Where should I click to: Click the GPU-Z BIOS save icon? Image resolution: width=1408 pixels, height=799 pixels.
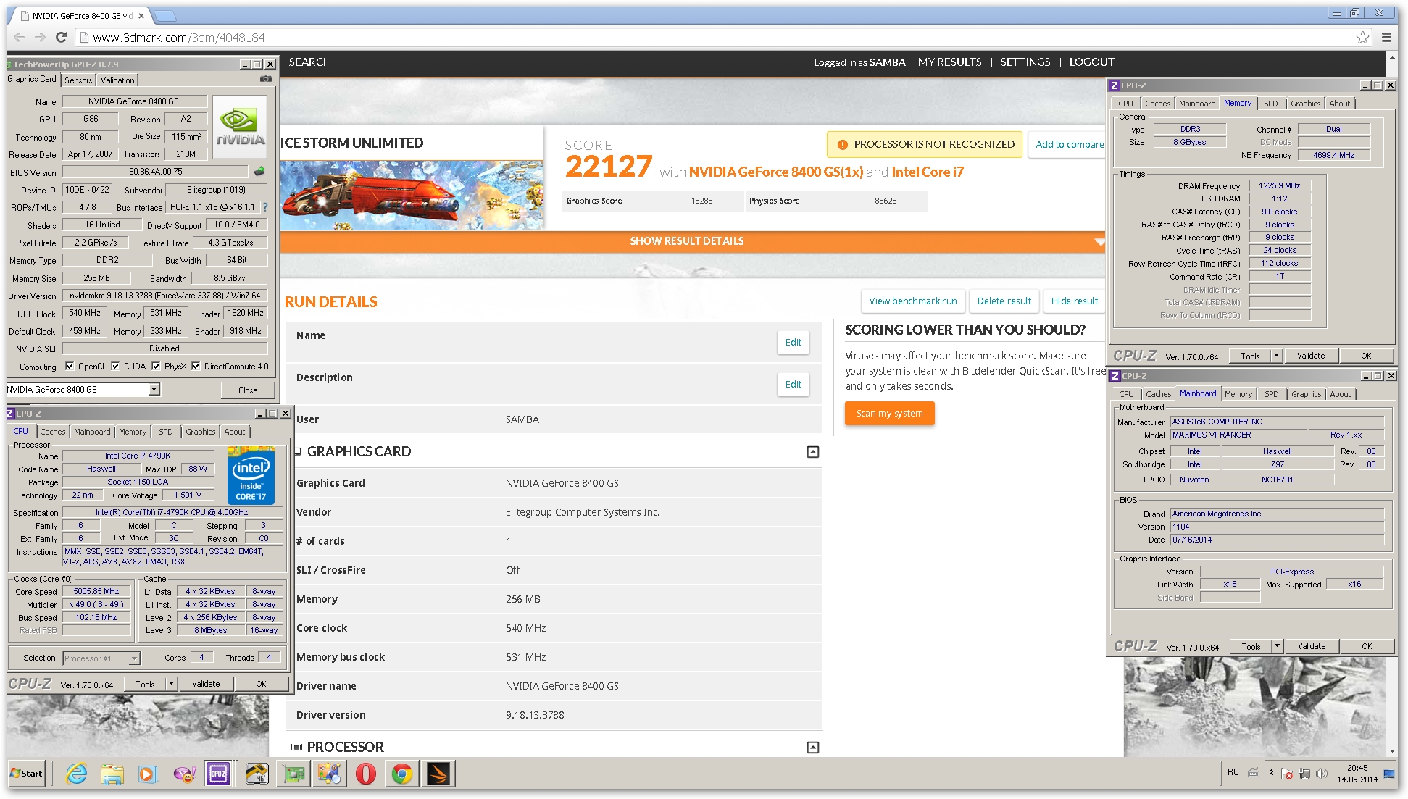tap(259, 172)
